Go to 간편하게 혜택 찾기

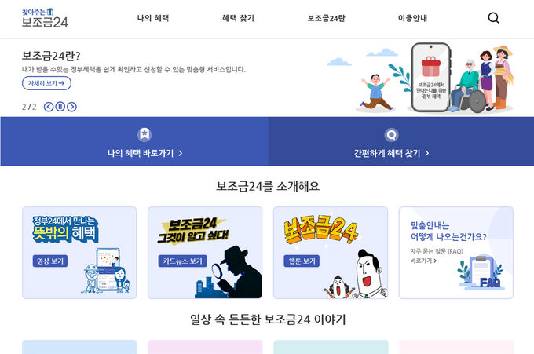[391, 154]
